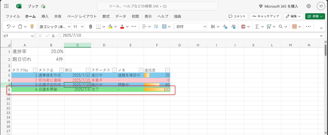Screen dimensions: 328x135
Task: Open more font options ellipsis
Action: (134, 27)
